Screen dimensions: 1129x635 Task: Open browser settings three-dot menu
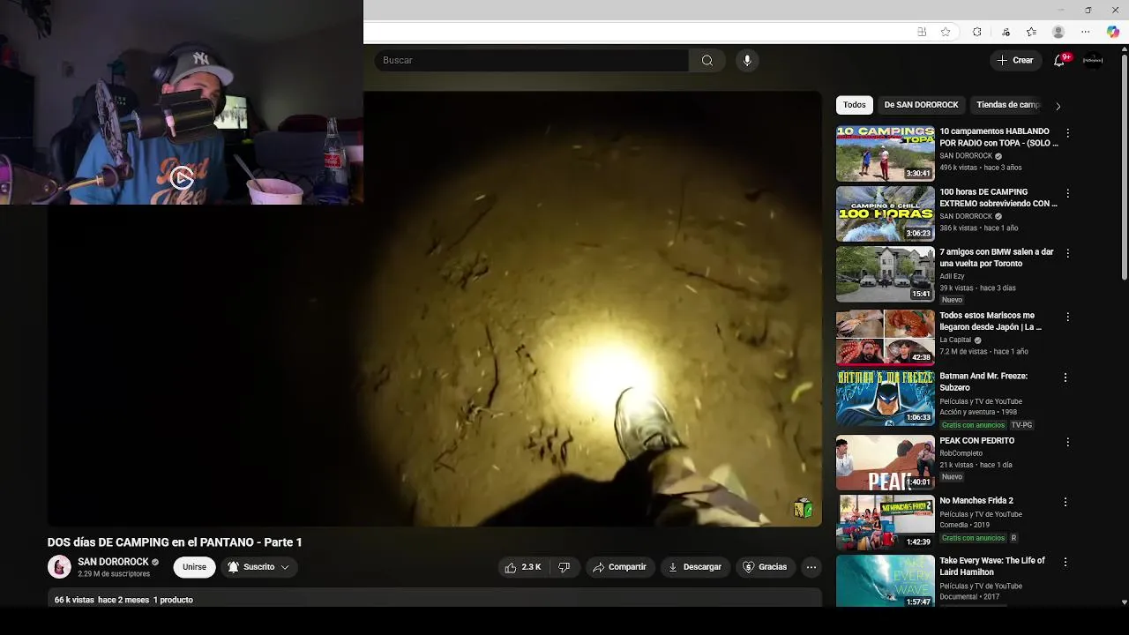[1086, 32]
